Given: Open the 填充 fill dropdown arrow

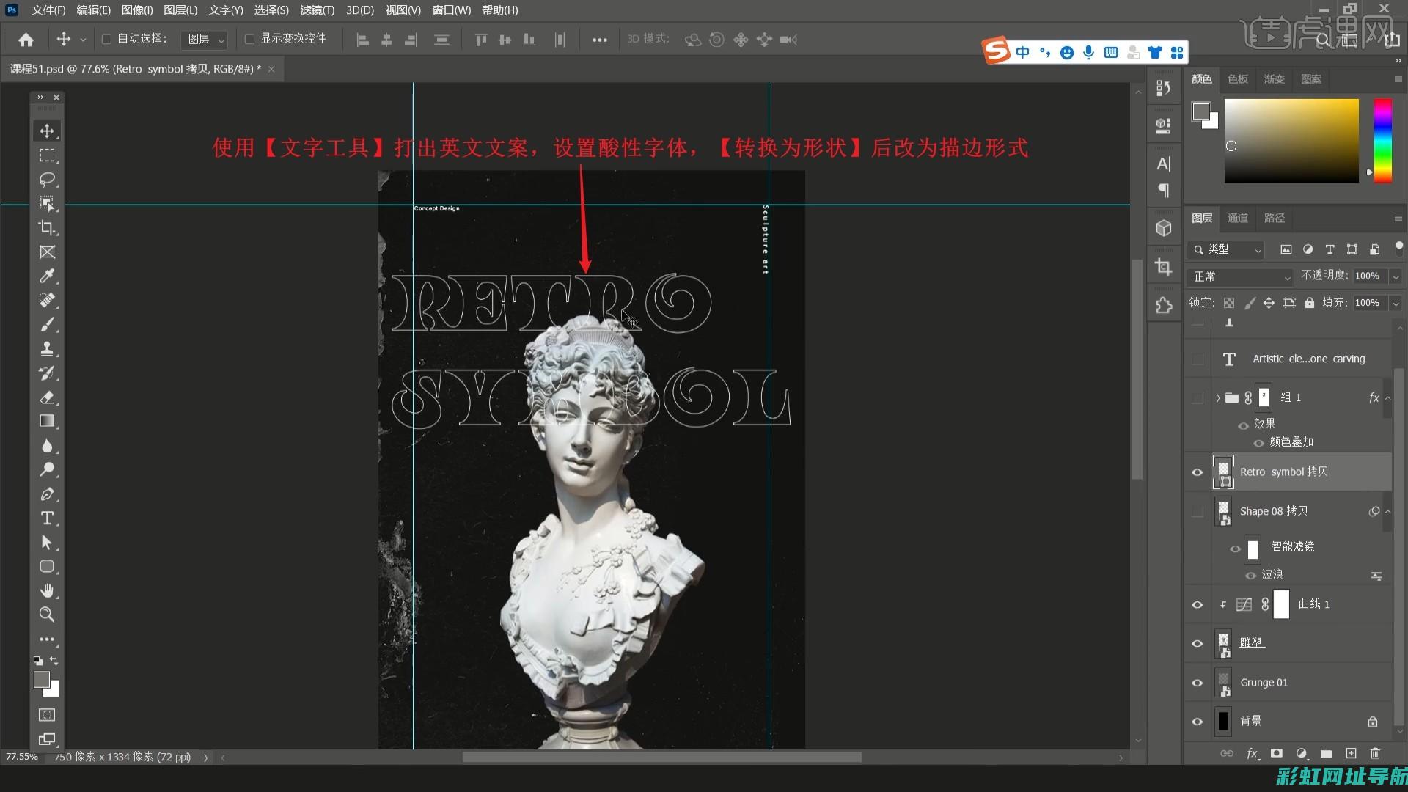Looking at the screenshot, I should pyautogui.click(x=1396, y=303).
